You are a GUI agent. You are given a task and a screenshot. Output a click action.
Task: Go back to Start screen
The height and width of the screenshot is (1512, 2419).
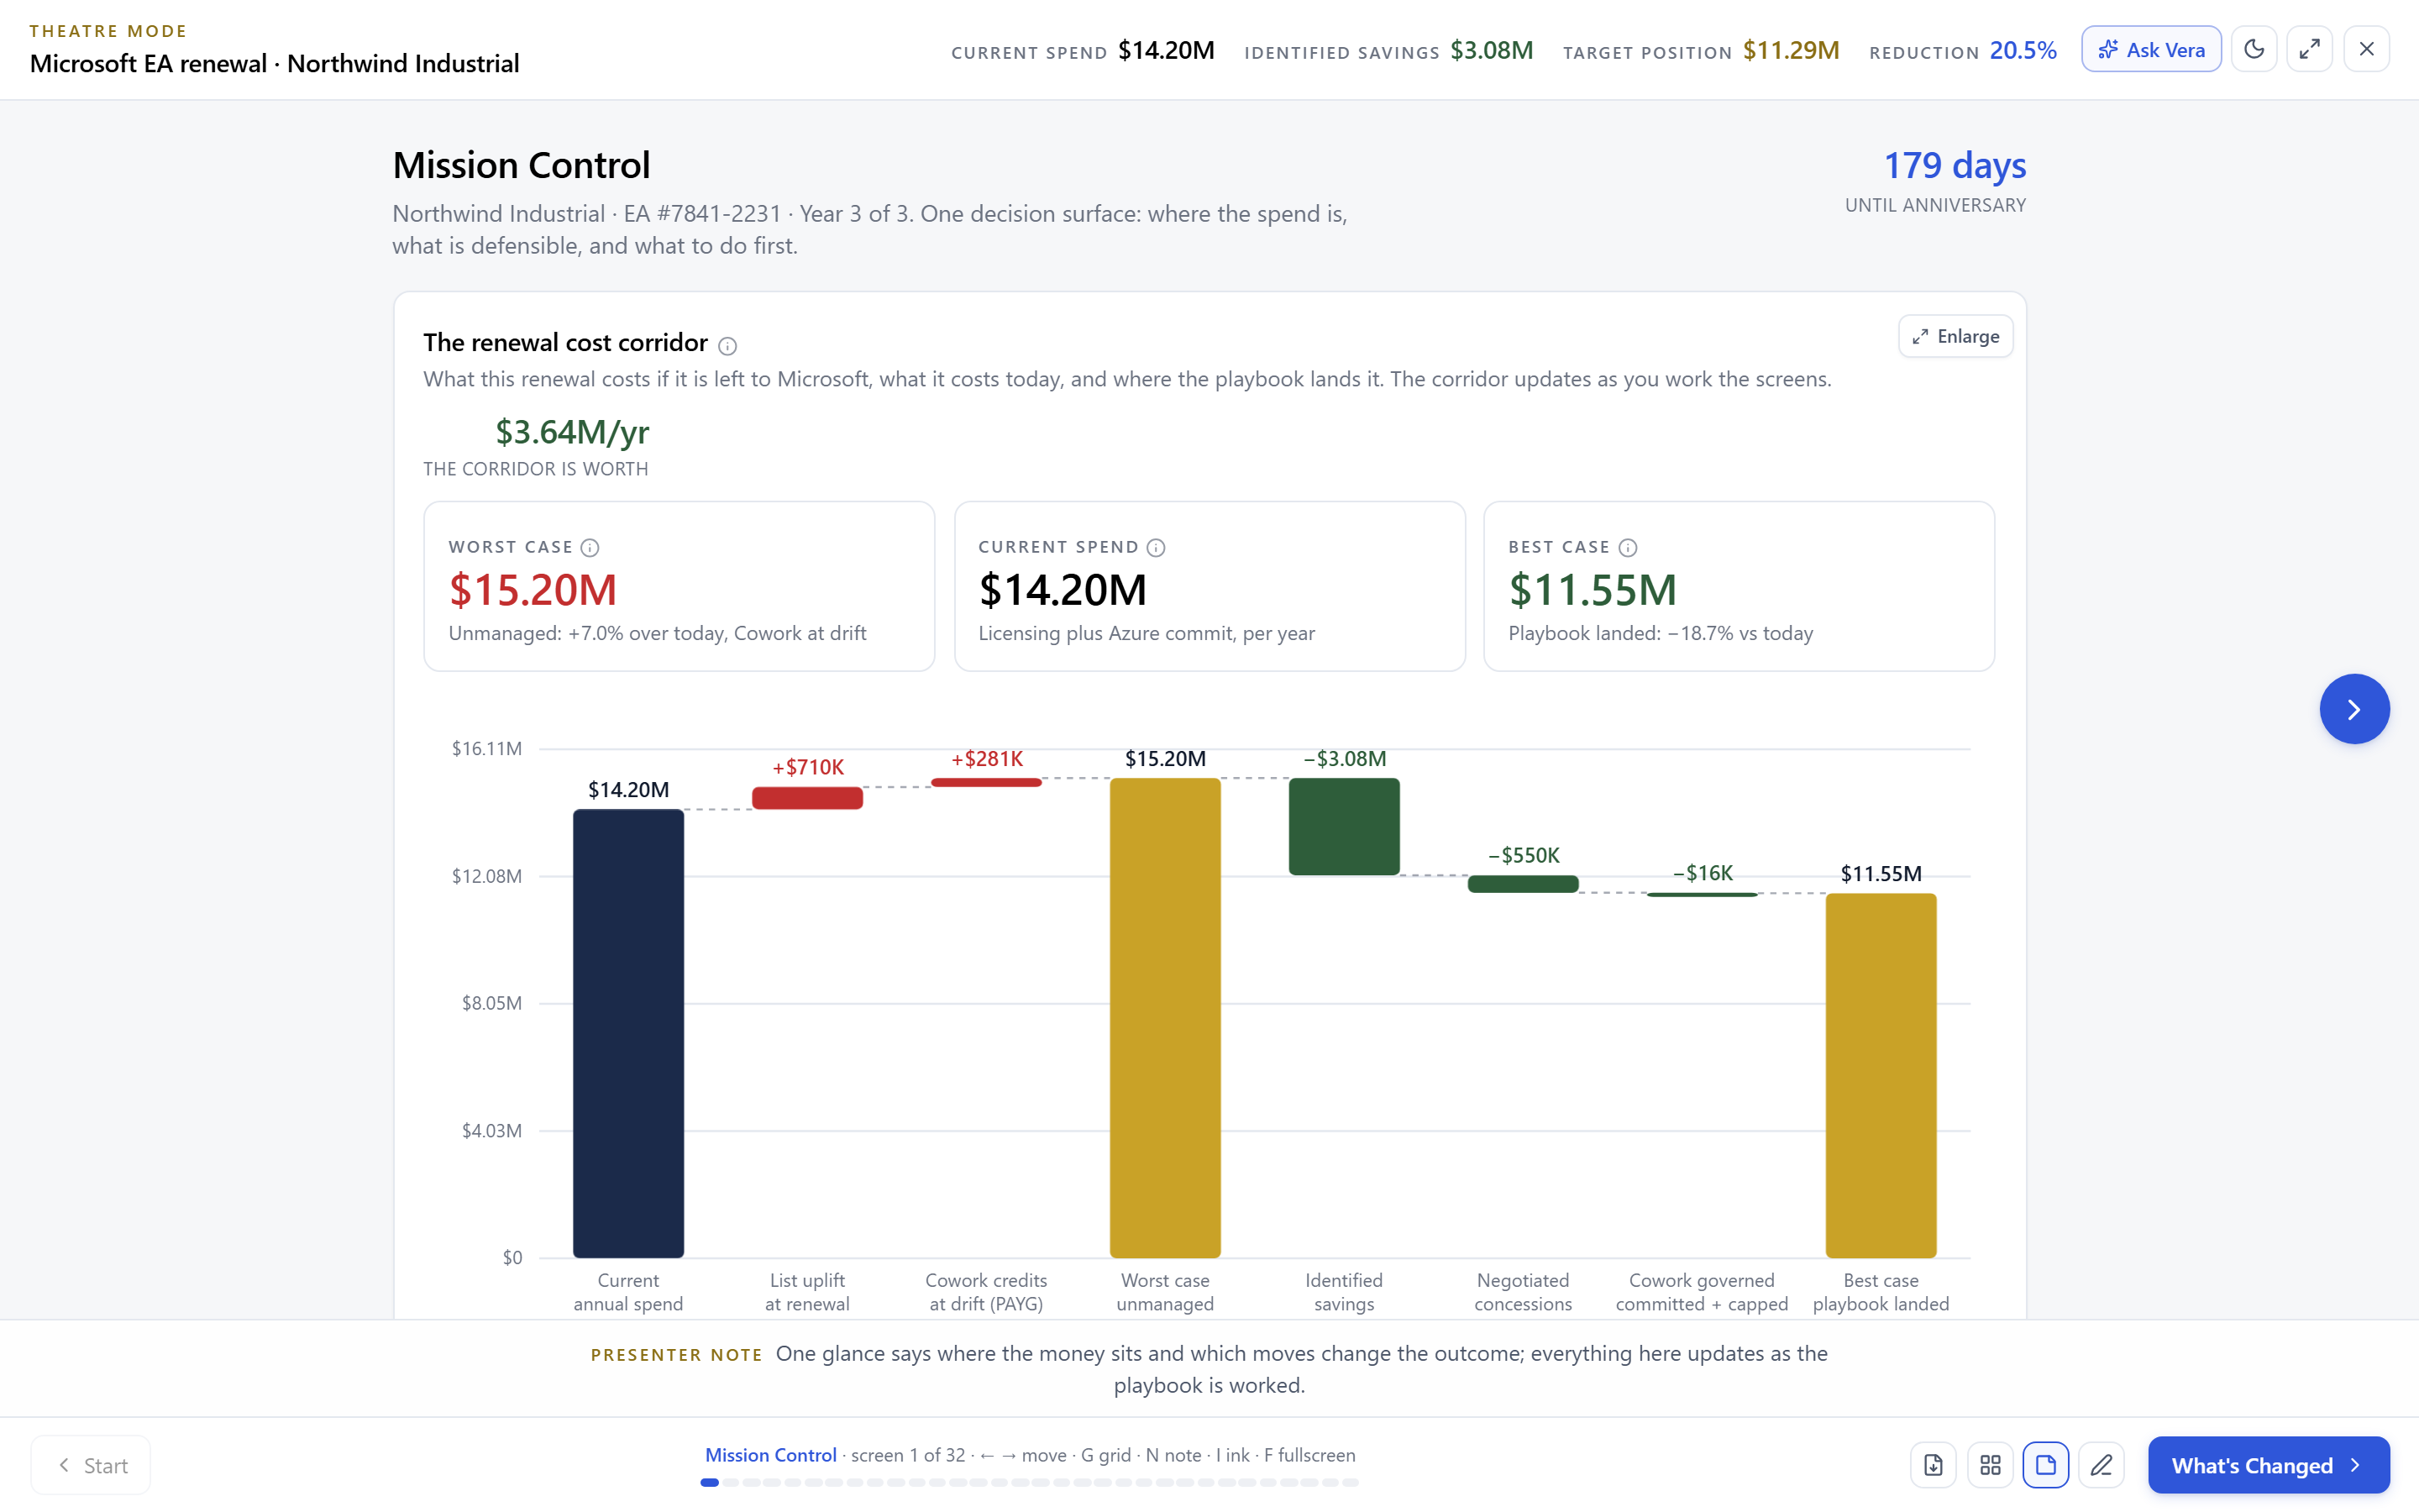[x=91, y=1465]
